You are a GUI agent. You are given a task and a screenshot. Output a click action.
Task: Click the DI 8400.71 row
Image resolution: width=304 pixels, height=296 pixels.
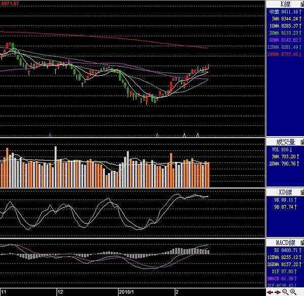click(x=288, y=250)
